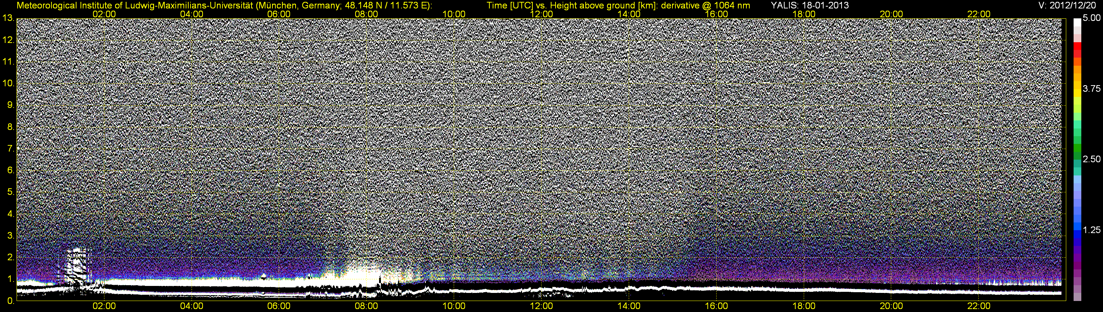1103x312 pixels.
Task: Click the 4 km height axis label
Action: click(x=10, y=214)
